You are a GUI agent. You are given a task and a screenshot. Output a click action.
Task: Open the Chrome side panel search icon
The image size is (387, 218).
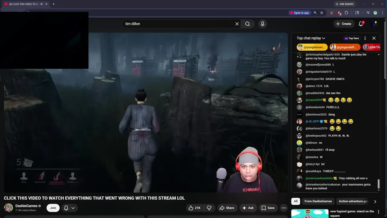tap(357, 13)
